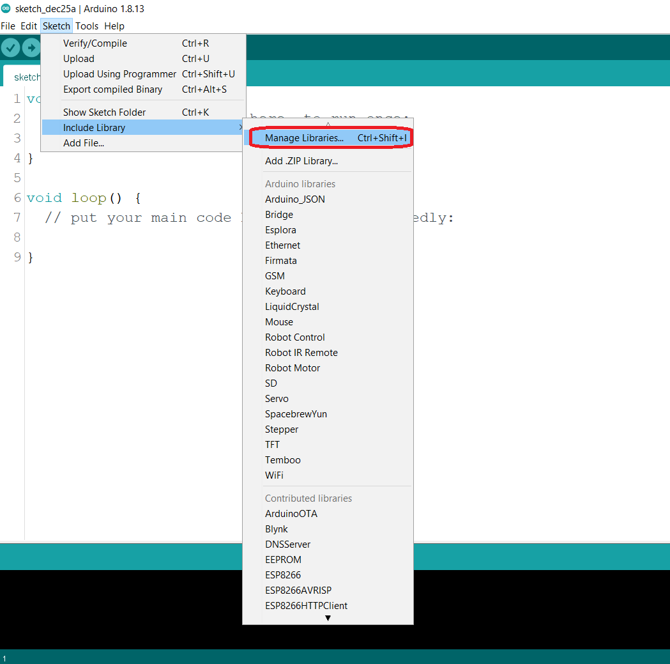The width and height of the screenshot is (670, 664).
Task: Include the SpacebrewYun library
Action: (x=328, y=414)
